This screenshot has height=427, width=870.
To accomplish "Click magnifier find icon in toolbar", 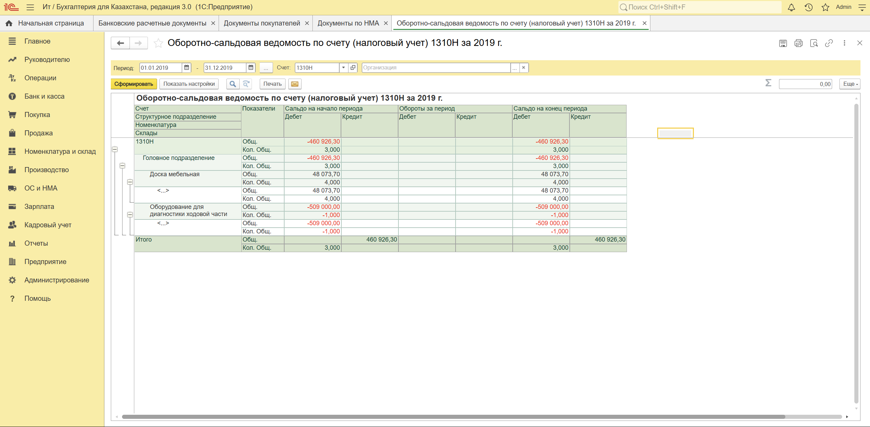I will tap(233, 84).
